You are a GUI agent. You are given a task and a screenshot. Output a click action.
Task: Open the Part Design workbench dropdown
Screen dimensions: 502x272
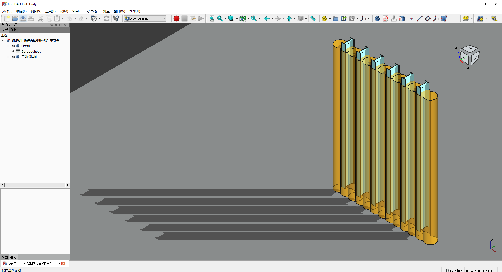point(145,19)
